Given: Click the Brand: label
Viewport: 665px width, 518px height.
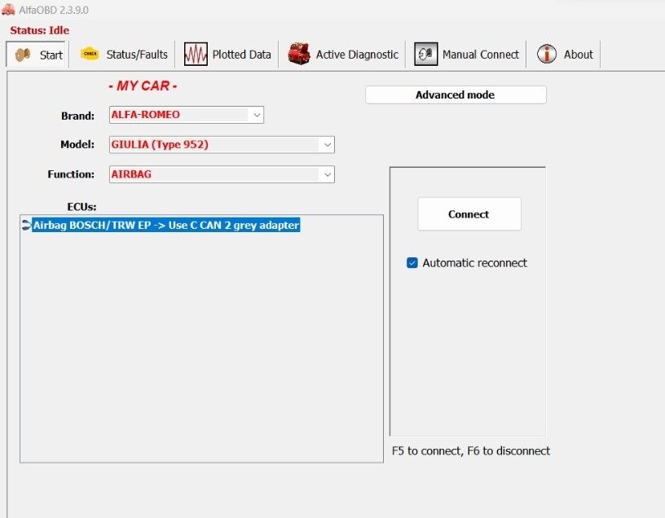Looking at the screenshot, I should (77, 116).
